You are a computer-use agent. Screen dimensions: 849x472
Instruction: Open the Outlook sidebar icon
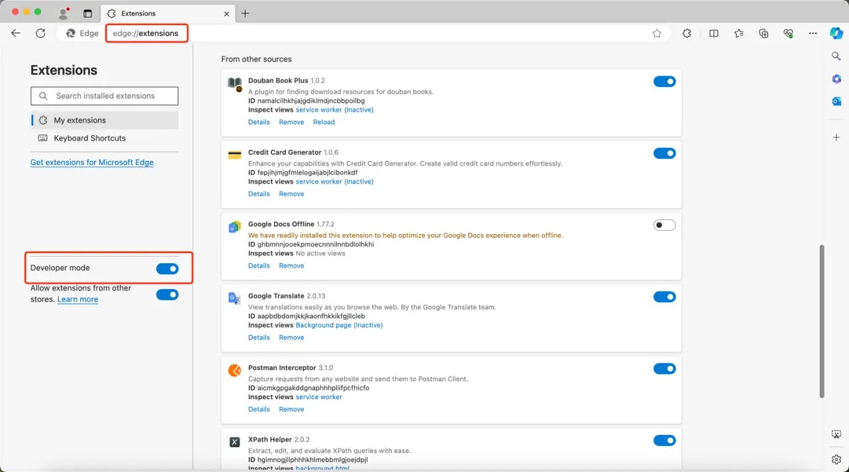[x=836, y=101]
